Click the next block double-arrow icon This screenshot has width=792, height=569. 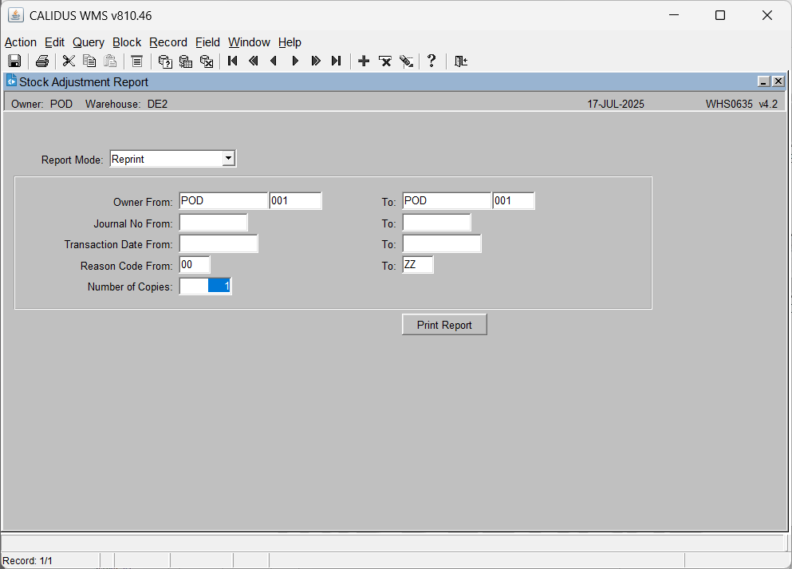pyautogui.click(x=316, y=61)
